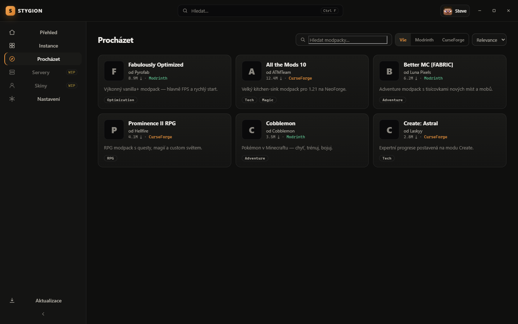Click the Ctrl F shortcut hint
Image resolution: width=518 pixels, height=324 pixels.
click(x=330, y=11)
